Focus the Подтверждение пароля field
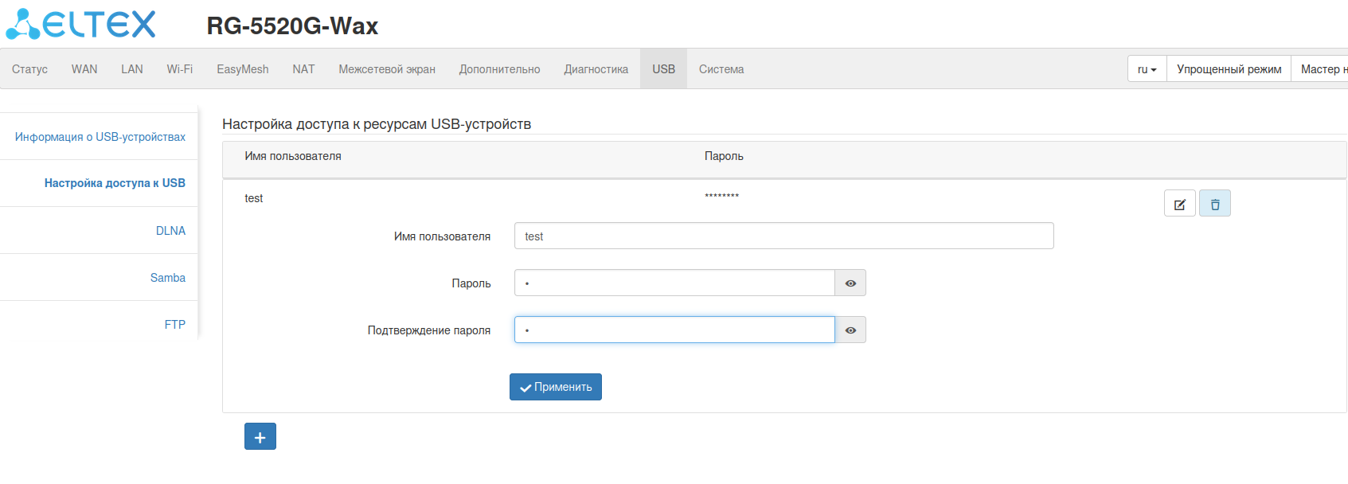The image size is (1348, 484). click(x=674, y=330)
